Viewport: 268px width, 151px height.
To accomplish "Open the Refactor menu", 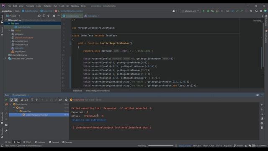I will [x=47, y=6].
